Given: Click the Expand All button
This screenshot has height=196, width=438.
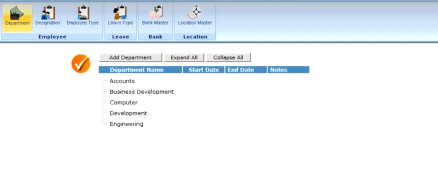Looking at the screenshot, I should coord(184,57).
